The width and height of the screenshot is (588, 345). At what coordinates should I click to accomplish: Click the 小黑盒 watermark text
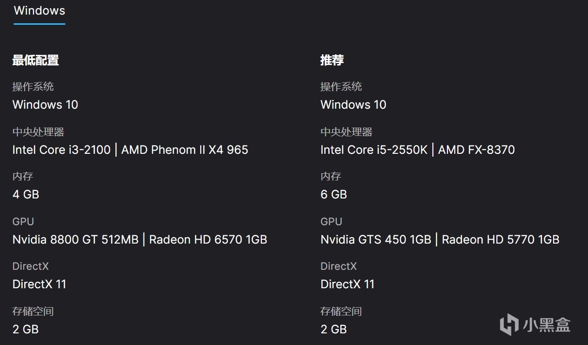coord(546,324)
